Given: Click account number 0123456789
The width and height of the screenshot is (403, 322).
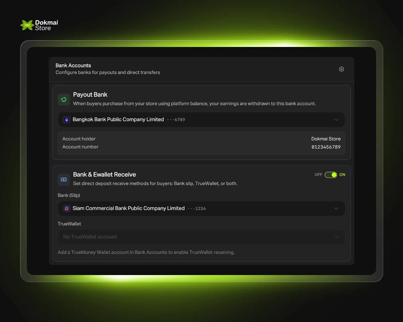Looking at the screenshot, I should 326,147.
